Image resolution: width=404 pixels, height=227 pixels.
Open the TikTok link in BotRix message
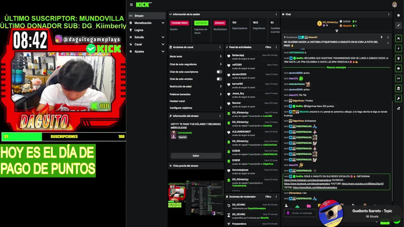(315, 188)
